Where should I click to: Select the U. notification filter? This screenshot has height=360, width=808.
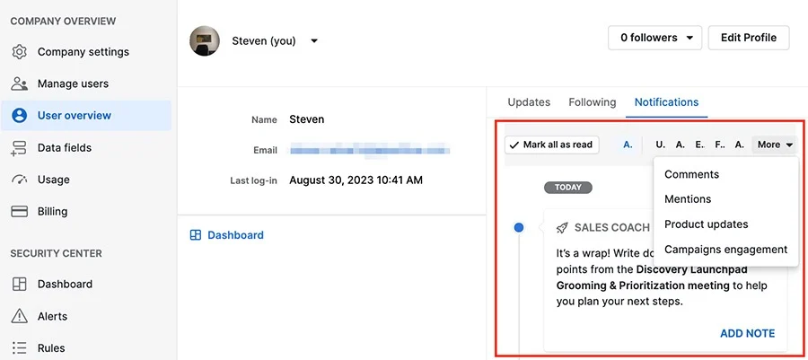[661, 145]
